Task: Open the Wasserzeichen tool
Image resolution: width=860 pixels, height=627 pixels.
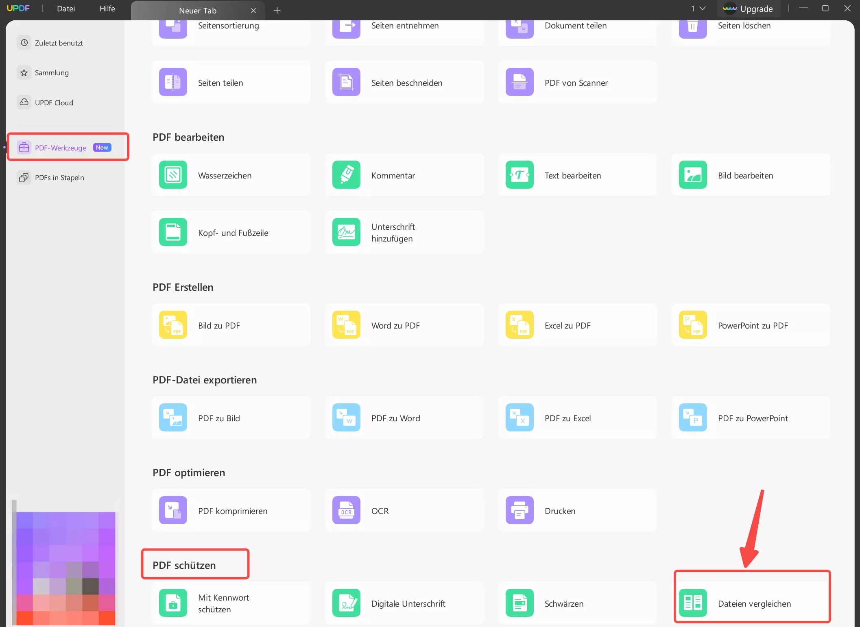Action: pyautogui.click(x=230, y=175)
